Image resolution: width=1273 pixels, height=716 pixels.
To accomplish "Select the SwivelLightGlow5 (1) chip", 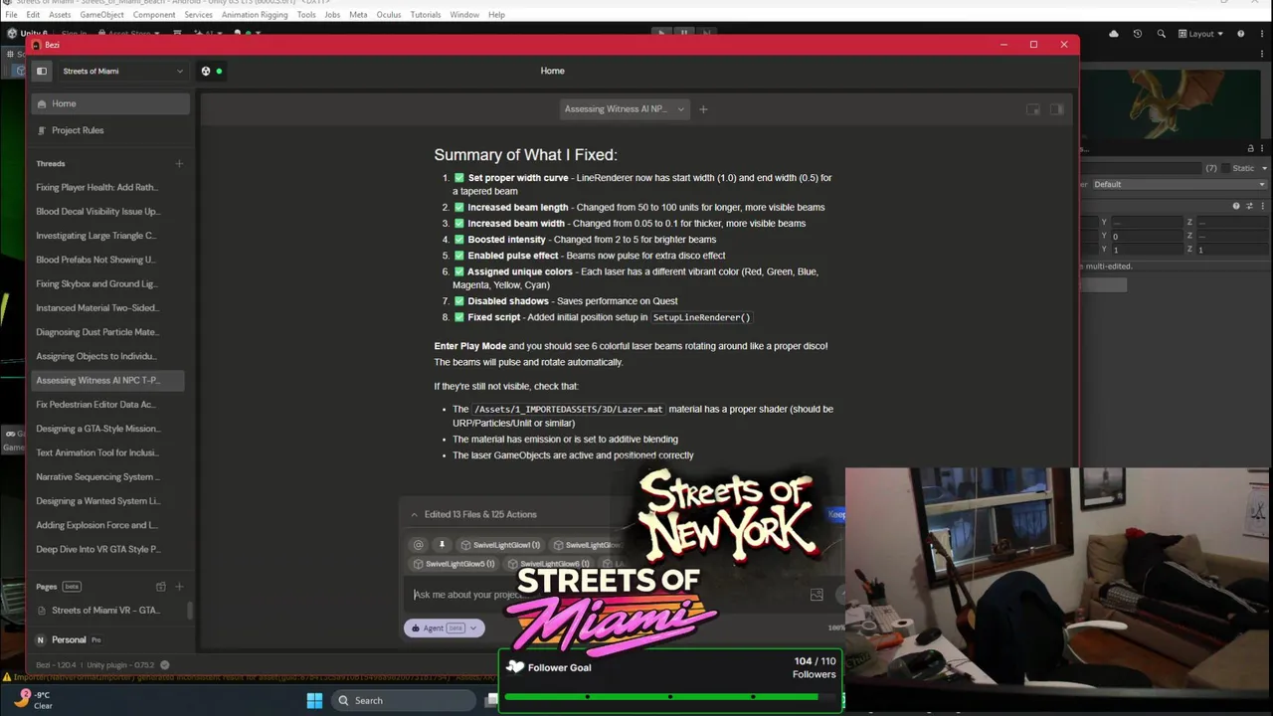I will [454, 564].
